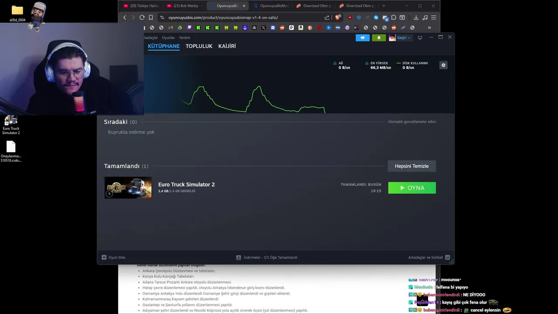Open the Steam announcements megaphone button

362,38
